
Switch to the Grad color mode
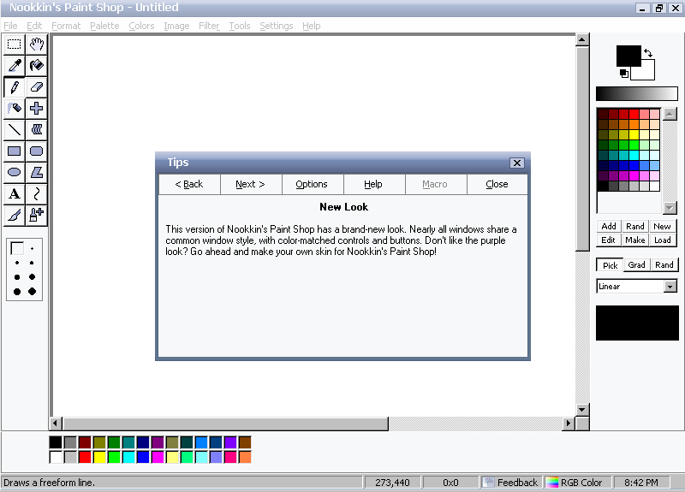pos(637,265)
